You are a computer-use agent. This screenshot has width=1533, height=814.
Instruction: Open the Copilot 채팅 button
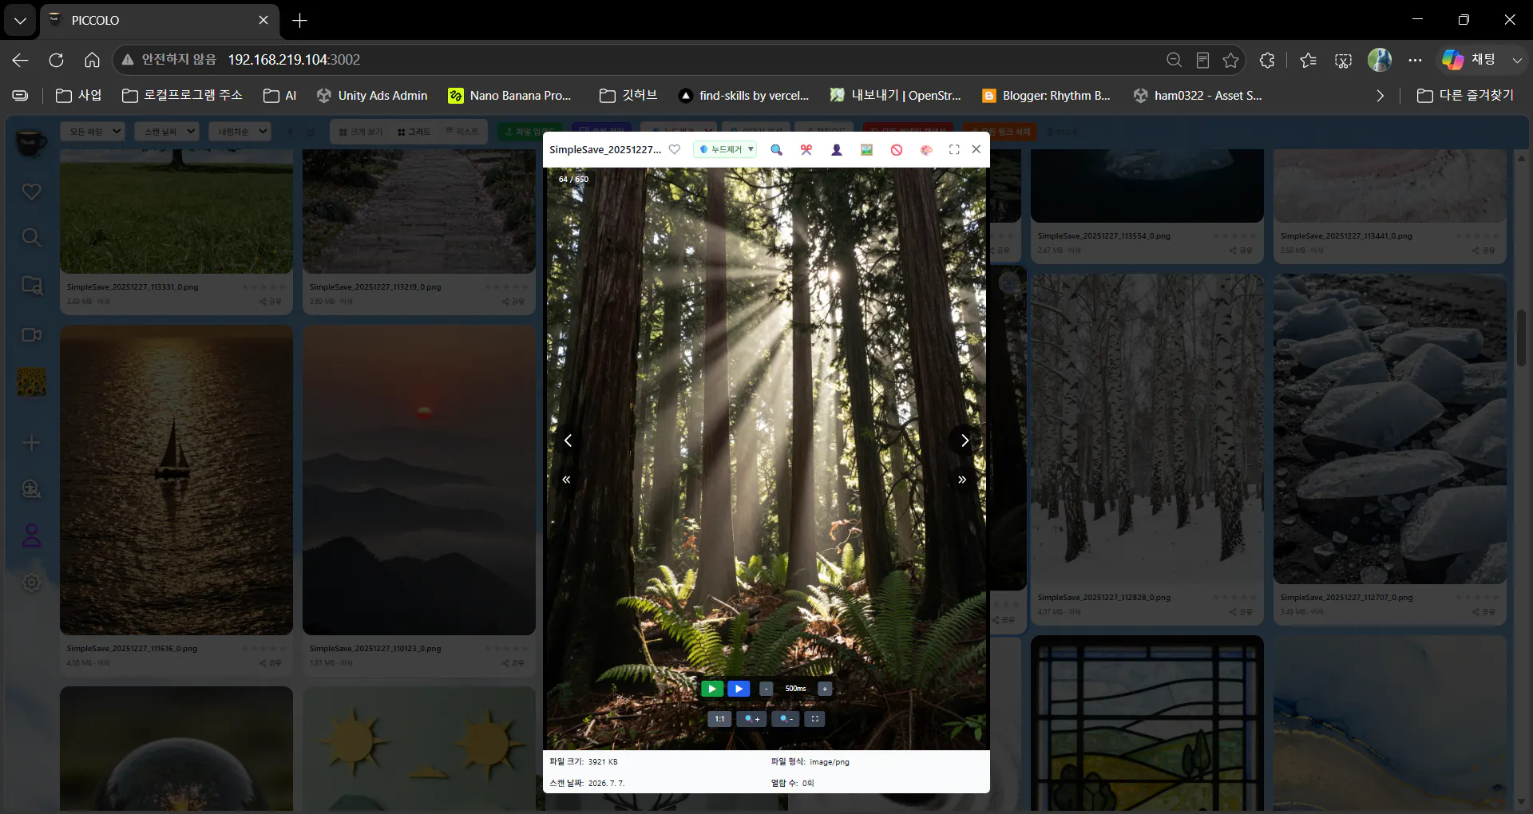[x=1469, y=60]
